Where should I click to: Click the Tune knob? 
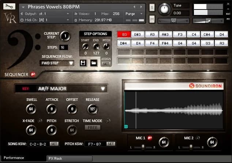tap(164, 9)
